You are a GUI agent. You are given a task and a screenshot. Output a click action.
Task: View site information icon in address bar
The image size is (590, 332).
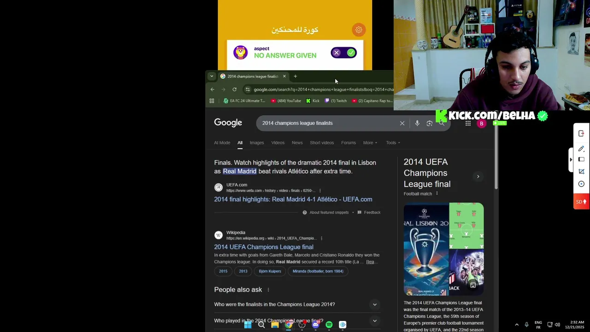pos(248,89)
